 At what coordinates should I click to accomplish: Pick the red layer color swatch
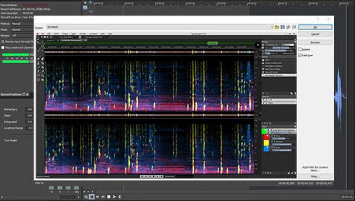click(x=266, y=137)
